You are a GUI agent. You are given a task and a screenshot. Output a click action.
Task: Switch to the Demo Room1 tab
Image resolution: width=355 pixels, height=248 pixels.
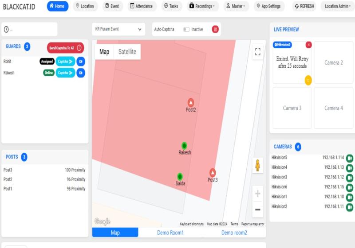(170, 232)
